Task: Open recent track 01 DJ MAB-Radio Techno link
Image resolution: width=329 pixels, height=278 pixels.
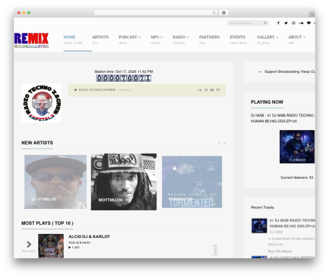Action: [x=292, y=223]
